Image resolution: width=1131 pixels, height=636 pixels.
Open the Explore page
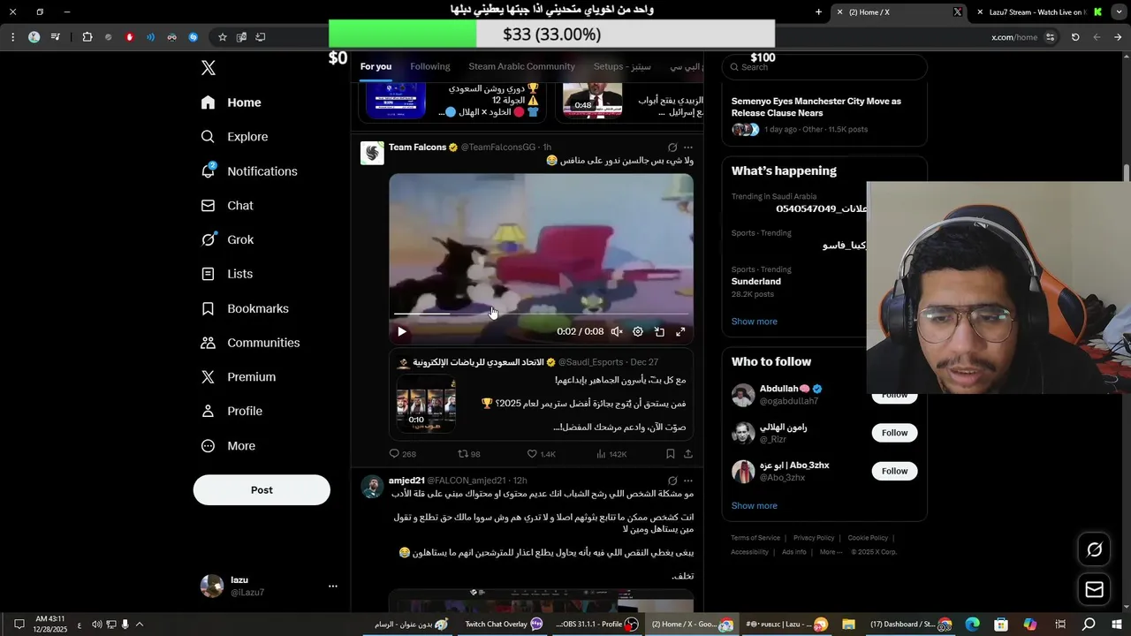[x=234, y=137]
